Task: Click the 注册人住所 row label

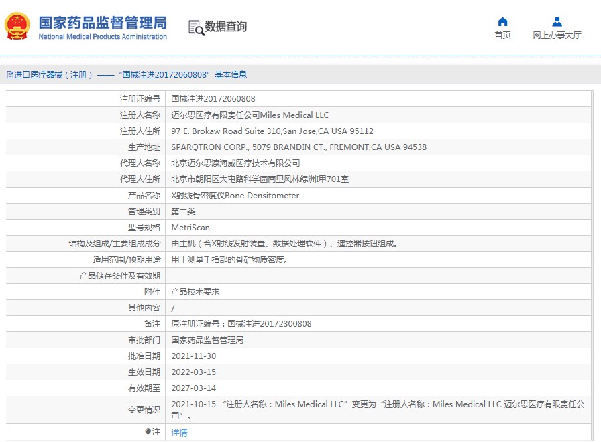Action: pyautogui.click(x=140, y=131)
